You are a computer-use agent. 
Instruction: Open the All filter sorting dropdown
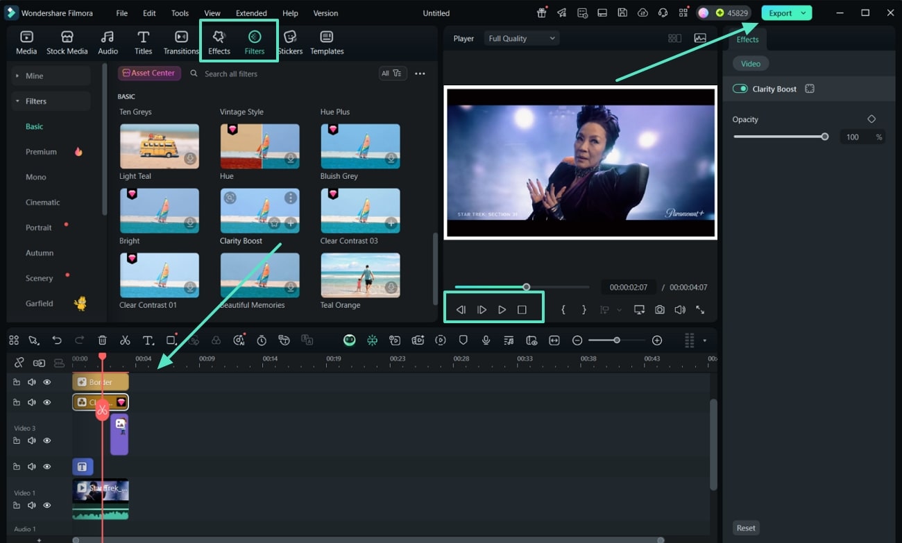coord(393,74)
